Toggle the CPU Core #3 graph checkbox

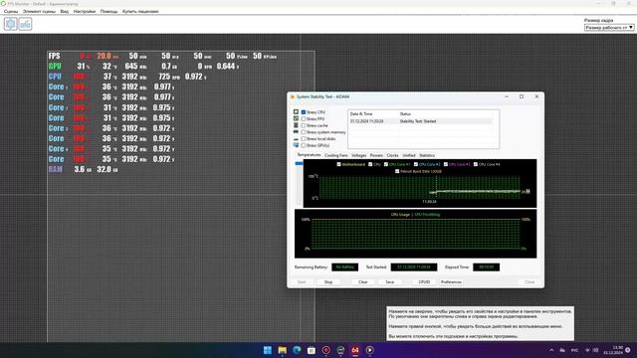point(446,164)
